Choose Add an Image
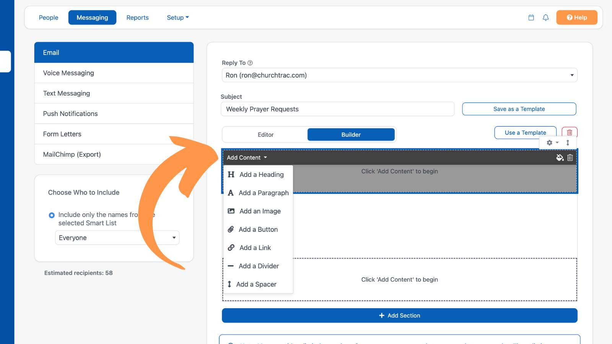This screenshot has height=344, width=612. tap(258, 211)
